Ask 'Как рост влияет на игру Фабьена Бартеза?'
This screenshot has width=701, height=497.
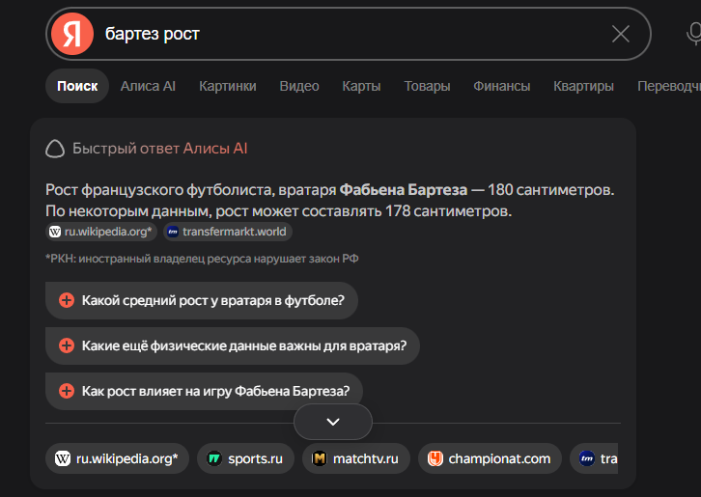pos(204,391)
